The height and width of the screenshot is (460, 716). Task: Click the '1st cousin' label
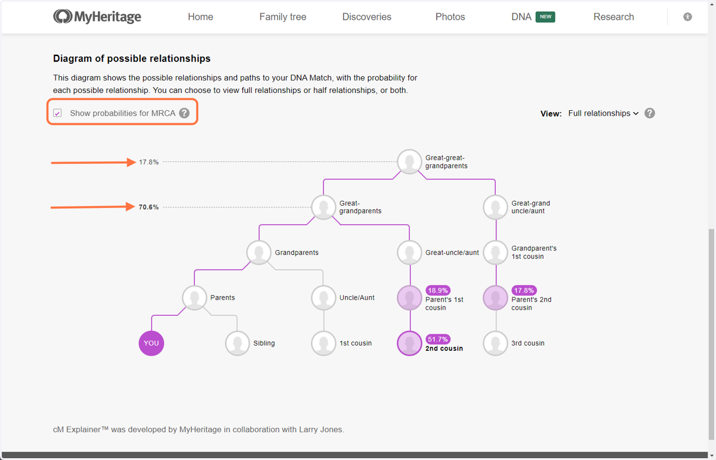click(x=356, y=343)
